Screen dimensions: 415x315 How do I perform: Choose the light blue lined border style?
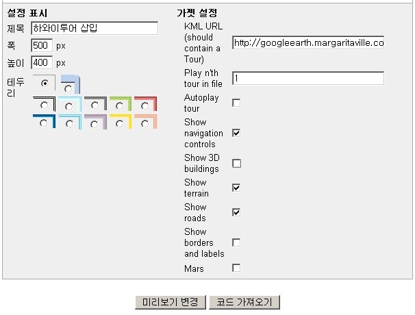pos(69,124)
